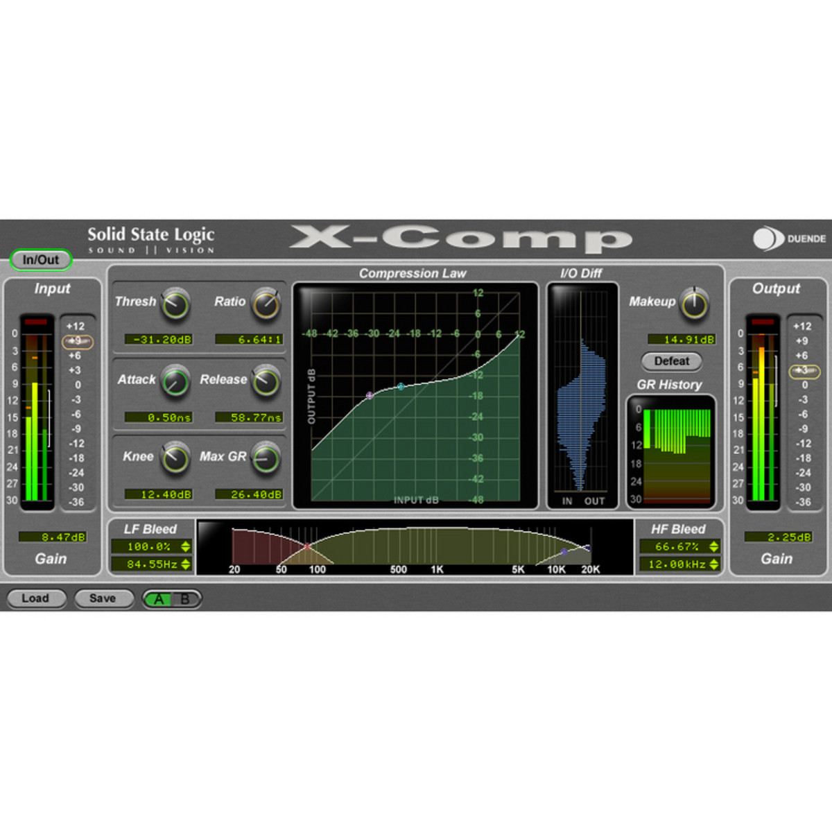Click the HF Bleed 12.00kHz stepper arrows
The height and width of the screenshot is (832, 832).
coord(714,564)
